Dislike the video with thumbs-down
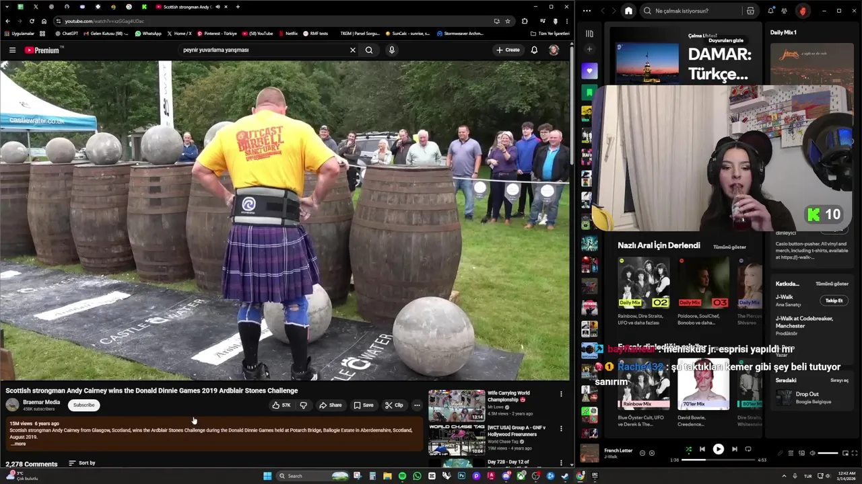The image size is (862, 484). pyautogui.click(x=303, y=405)
